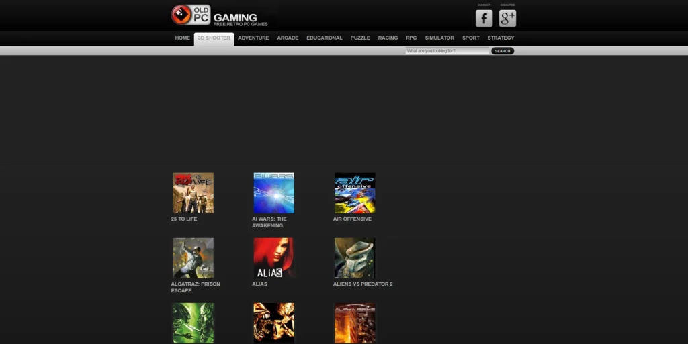This screenshot has width=688, height=344.
Task: Click the search input field
Action: (x=447, y=51)
